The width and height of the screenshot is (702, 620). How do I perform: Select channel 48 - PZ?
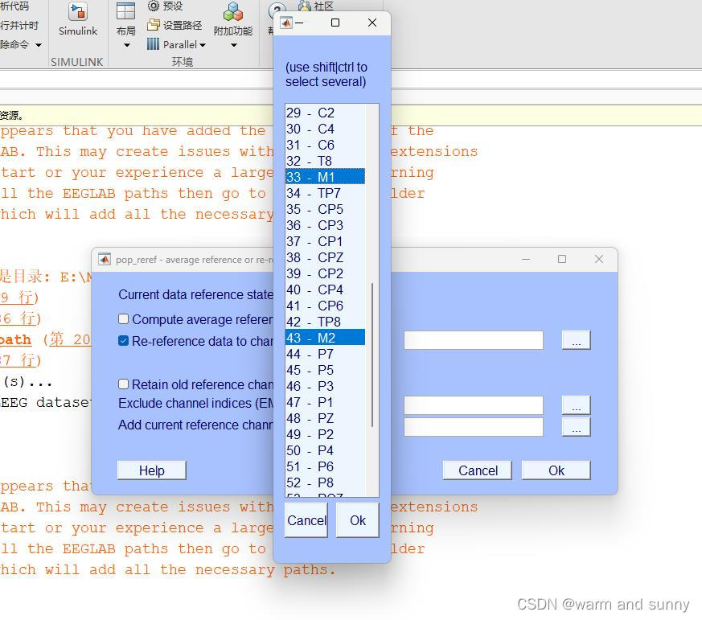(326, 418)
